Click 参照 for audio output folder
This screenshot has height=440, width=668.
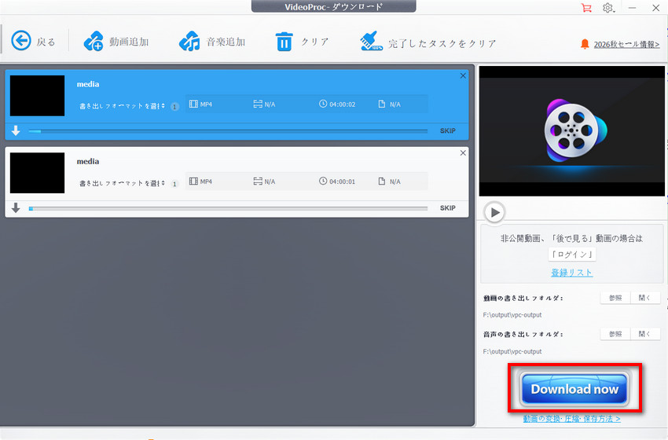pyautogui.click(x=615, y=334)
